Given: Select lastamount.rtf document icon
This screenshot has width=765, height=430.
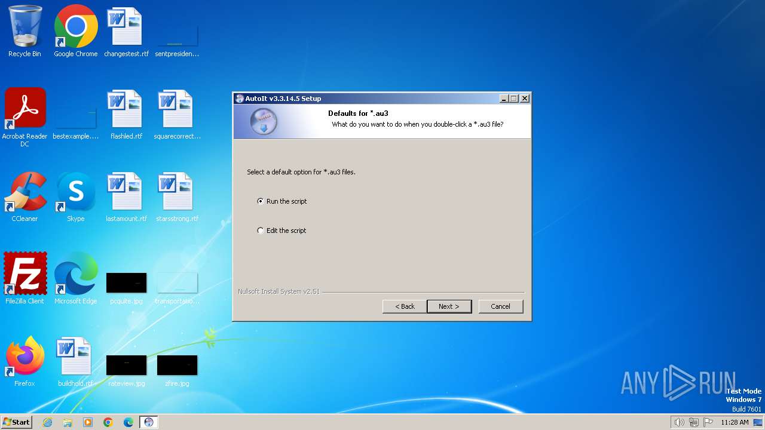Looking at the screenshot, I should click(x=126, y=196).
